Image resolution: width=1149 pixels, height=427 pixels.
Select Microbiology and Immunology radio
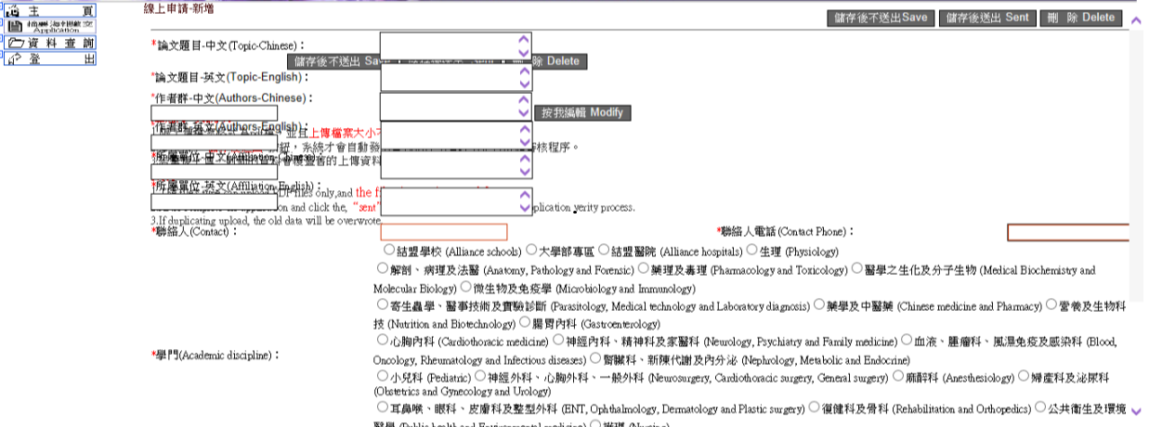click(465, 287)
